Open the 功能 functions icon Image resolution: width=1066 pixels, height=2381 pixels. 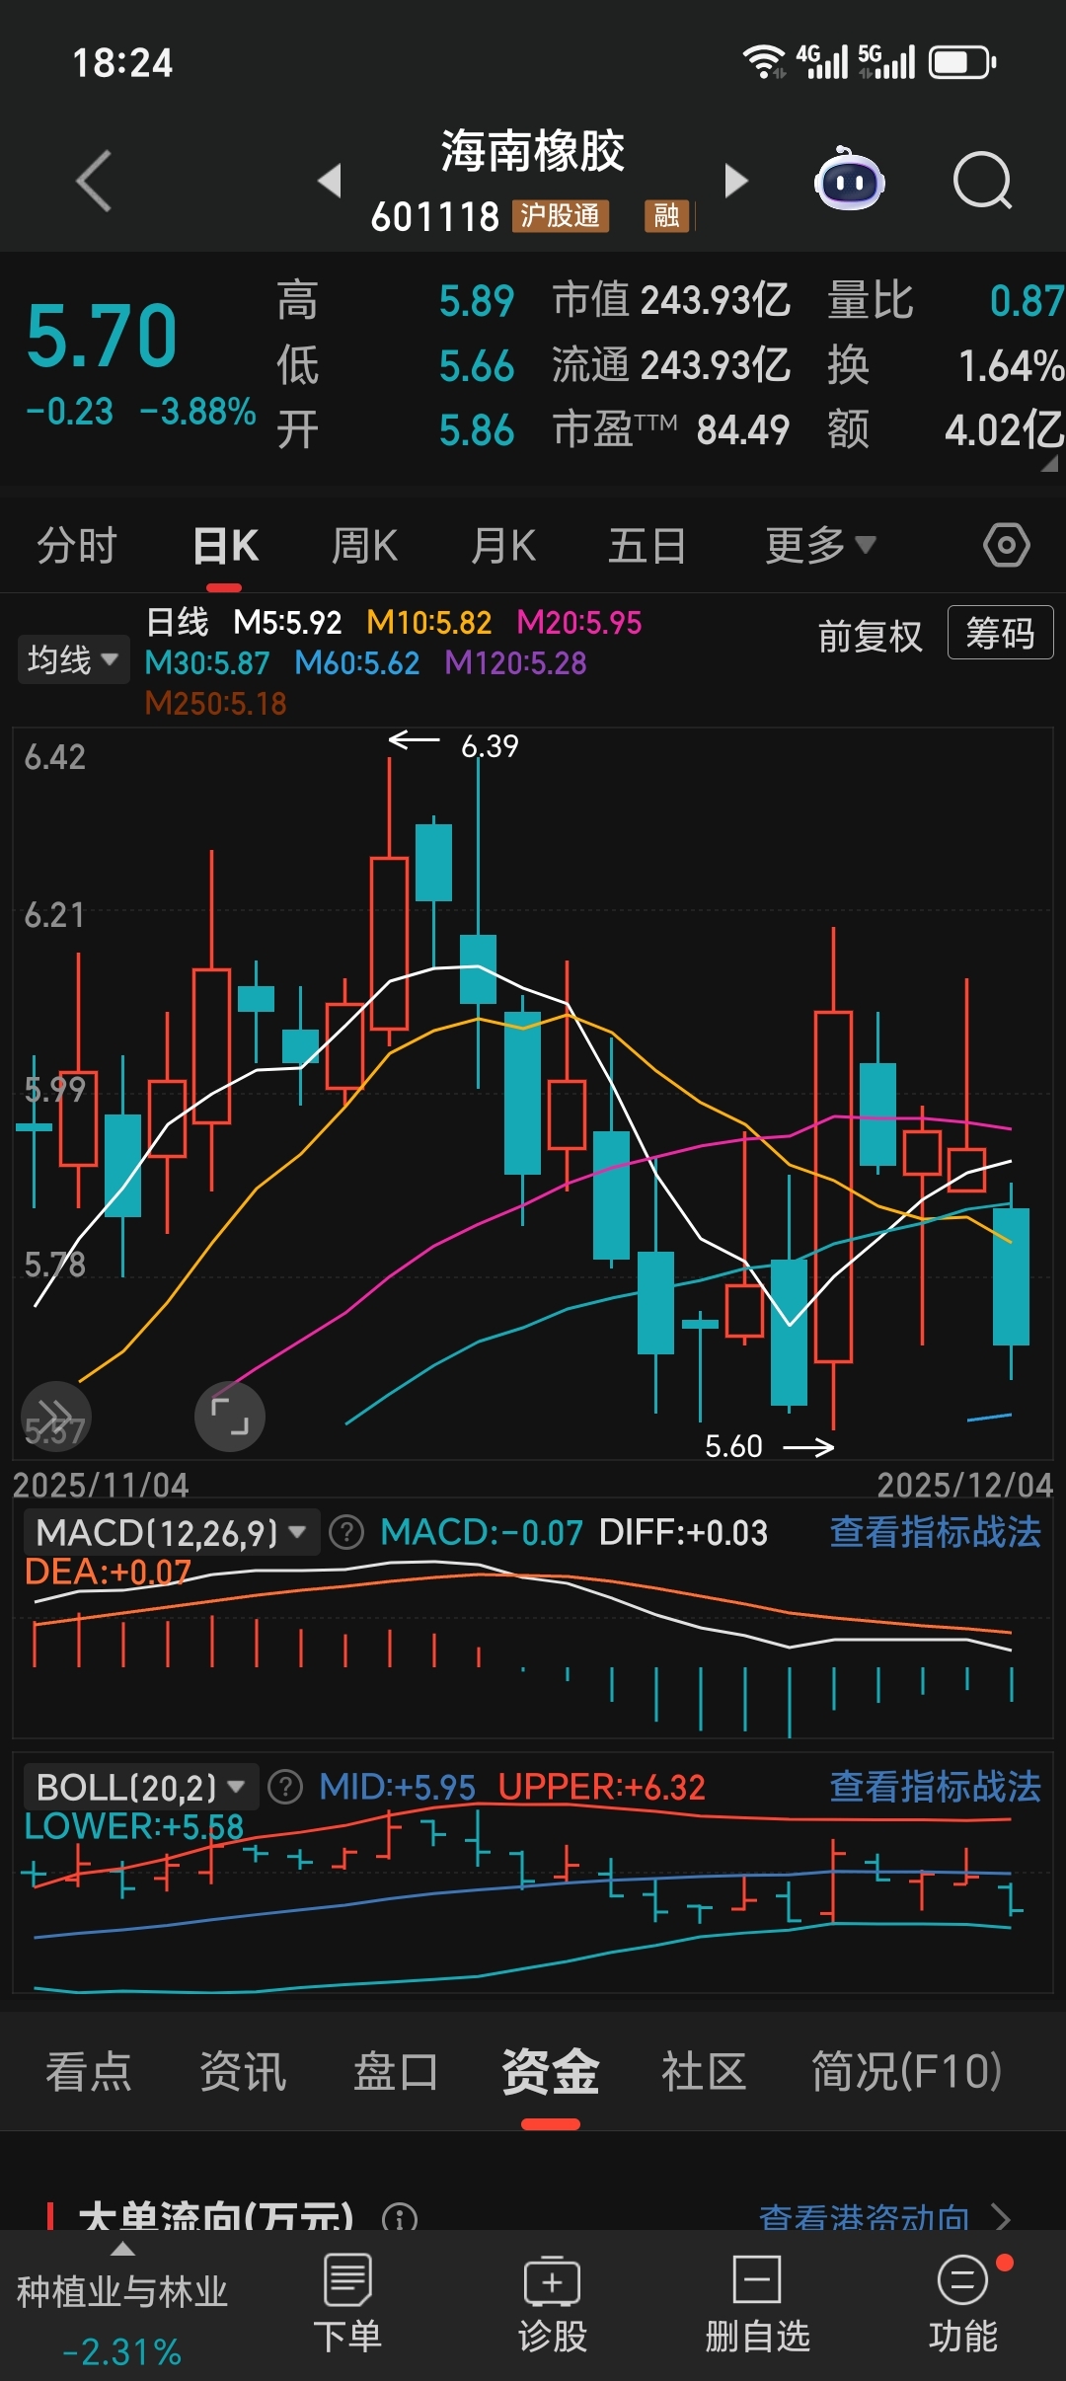[962, 2280]
